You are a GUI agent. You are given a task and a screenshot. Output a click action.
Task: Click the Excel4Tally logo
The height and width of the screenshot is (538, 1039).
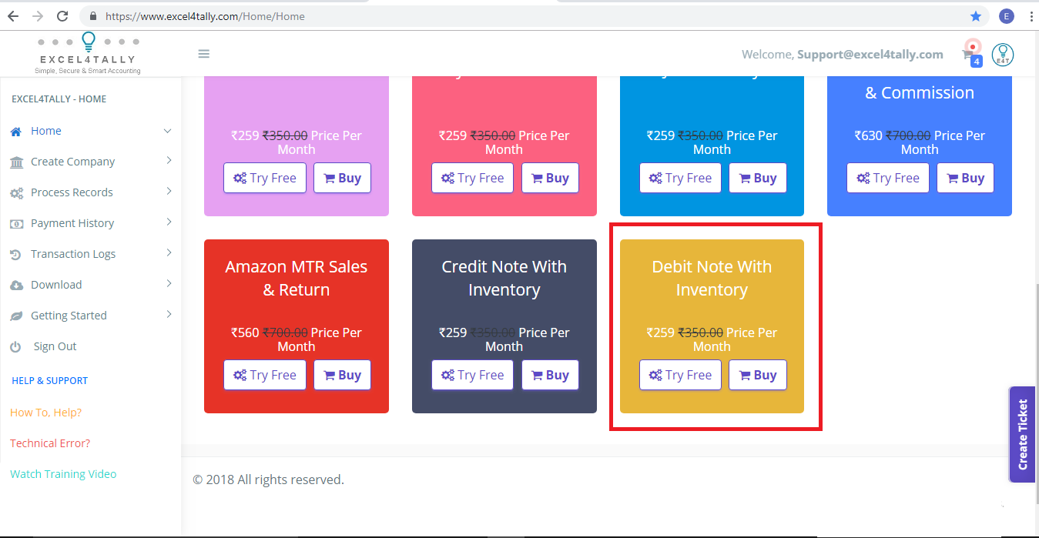coord(88,53)
